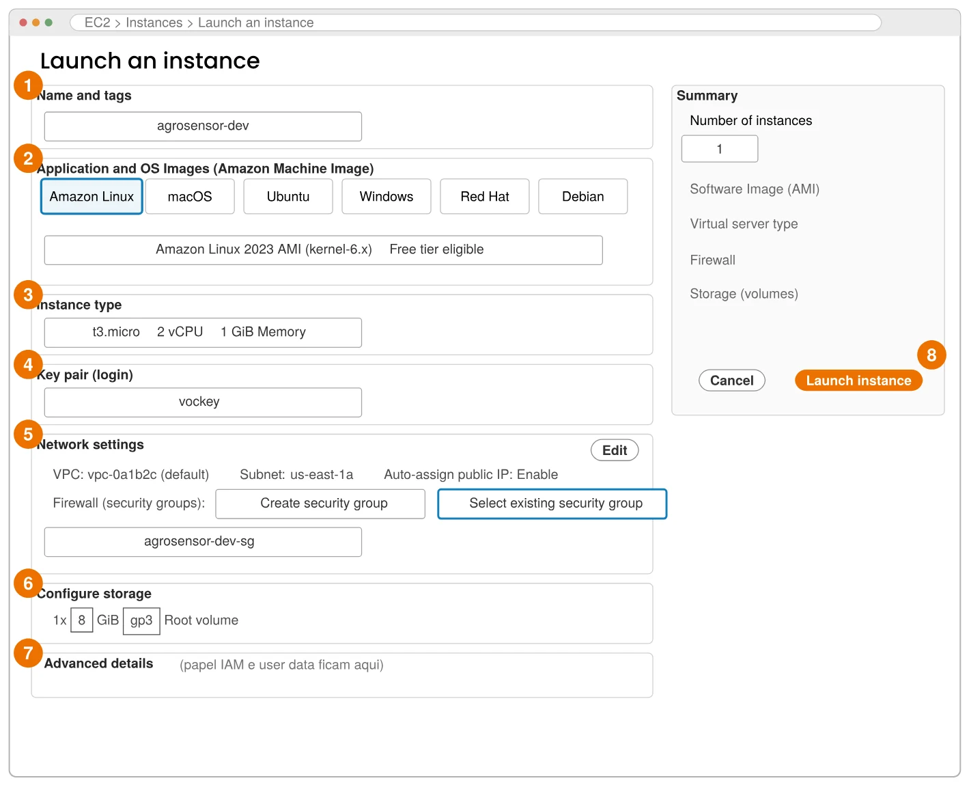Image resolution: width=969 pixels, height=785 pixels.
Task: Expand the Advanced details section
Action: point(99,663)
